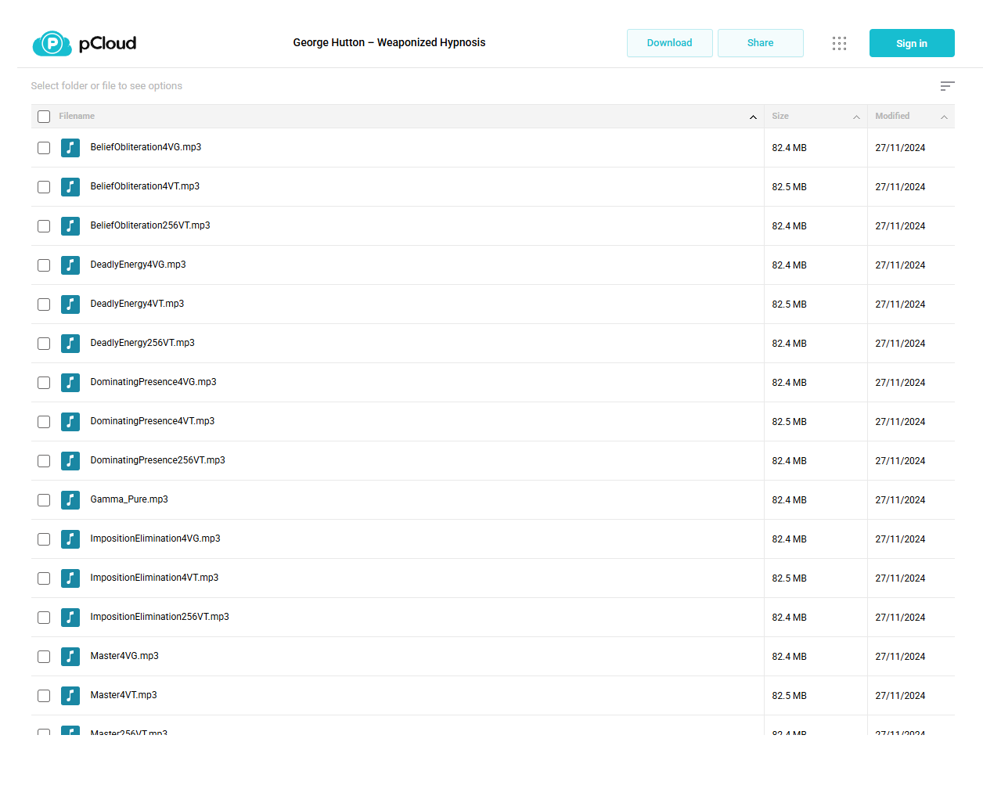This screenshot has height=789, width=983.
Task: Check the box for BeliefObliteration256VT.mp3
Action: tap(44, 226)
